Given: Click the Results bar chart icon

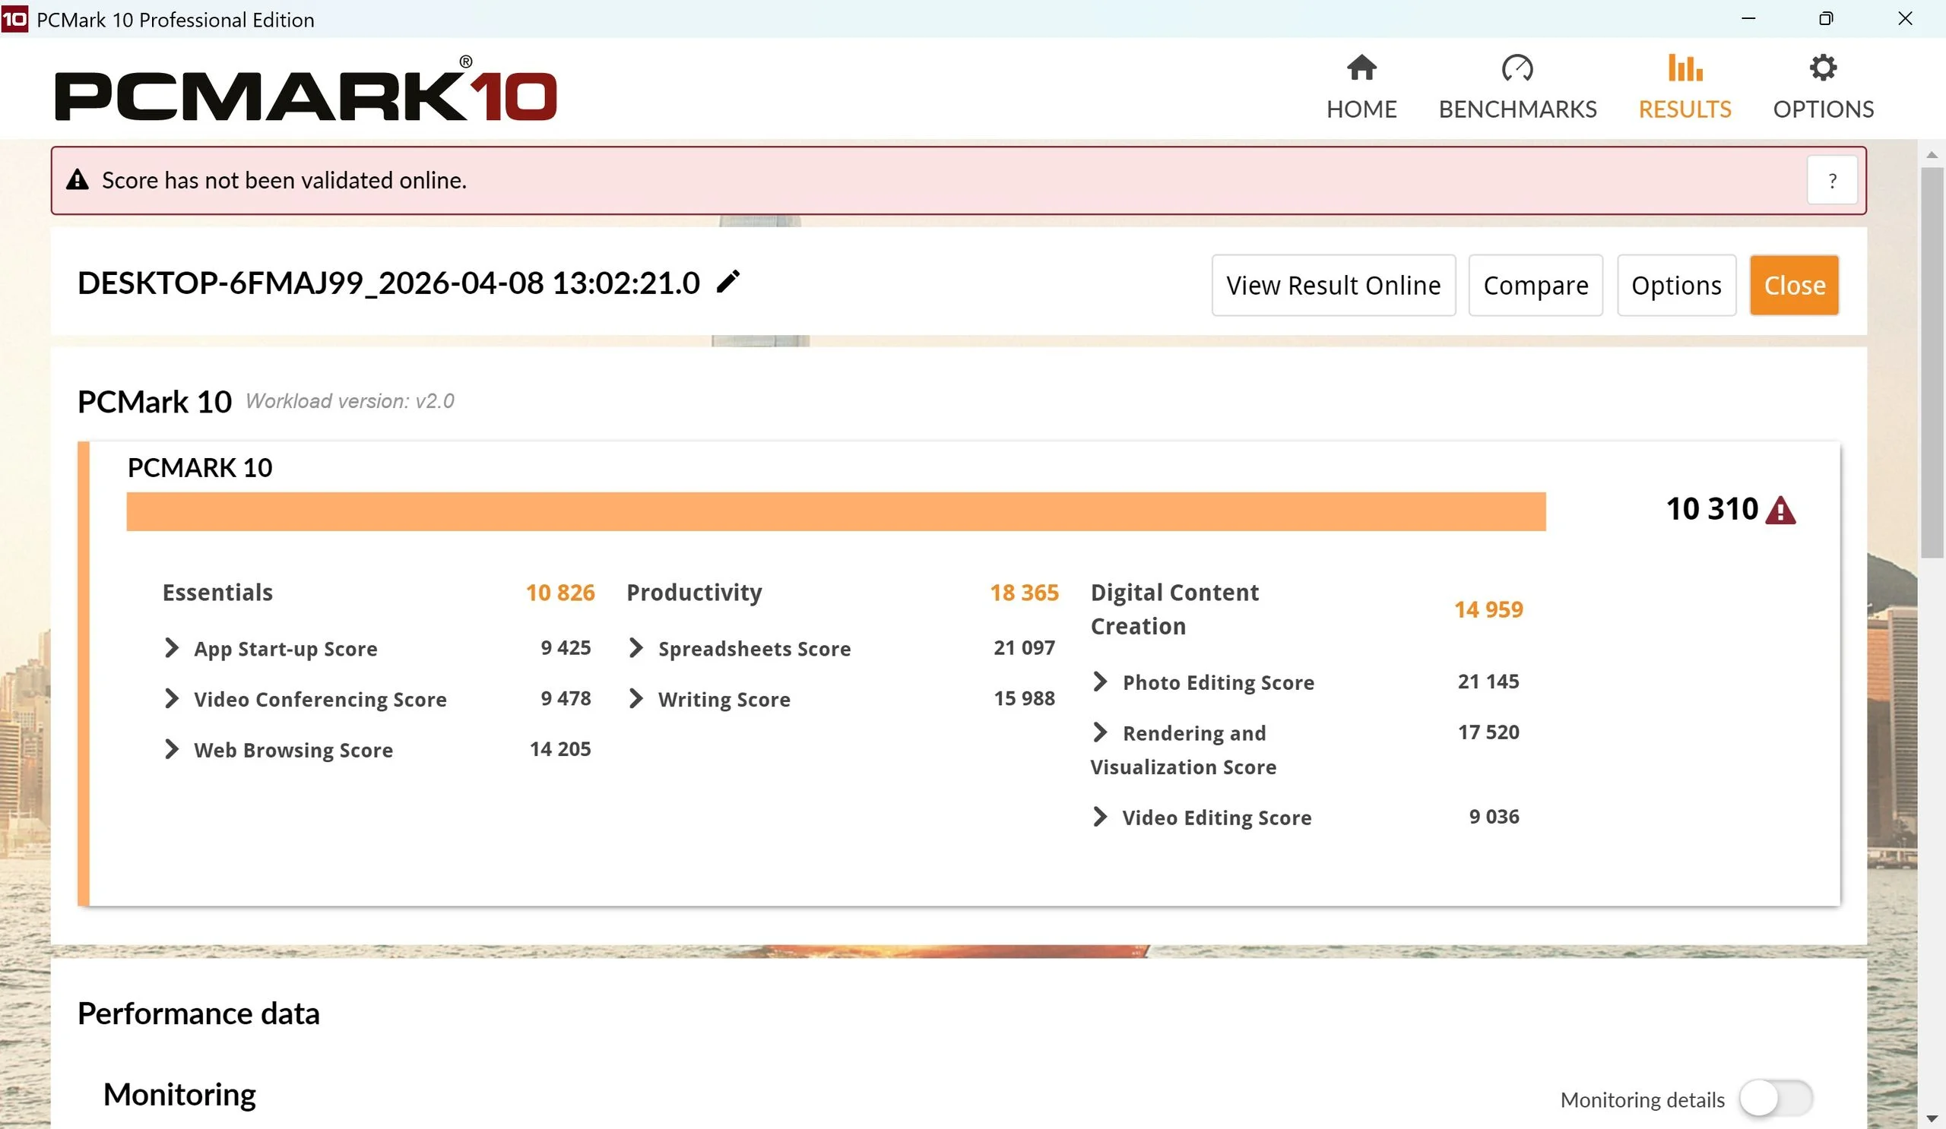Looking at the screenshot, I should pos(1685,68).
